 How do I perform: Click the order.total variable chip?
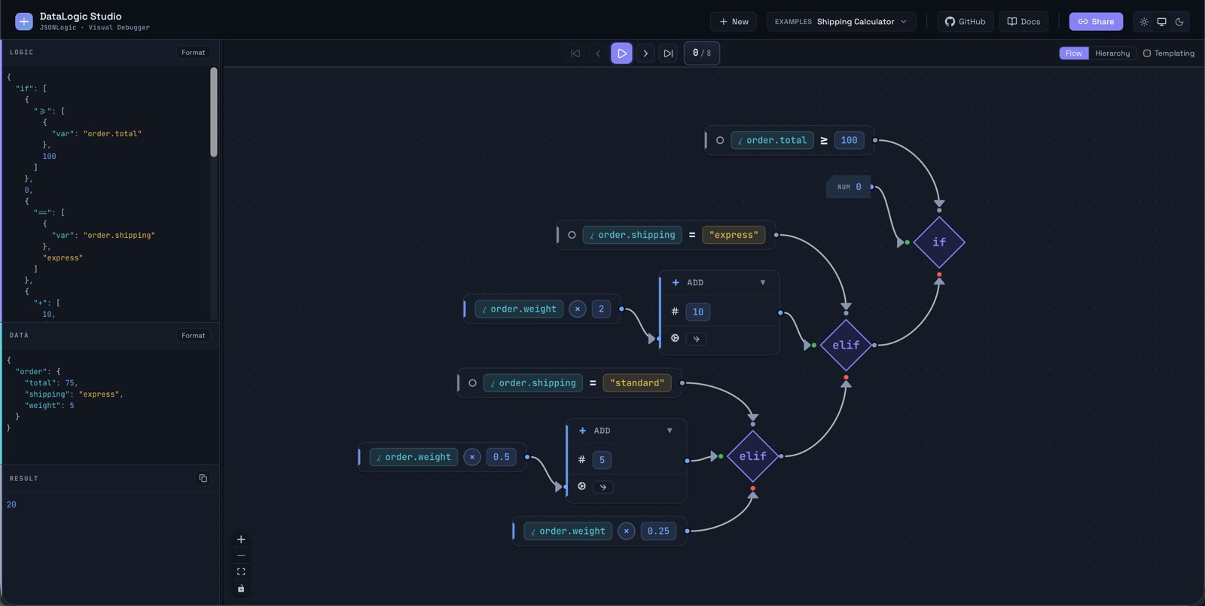point(772,141)
